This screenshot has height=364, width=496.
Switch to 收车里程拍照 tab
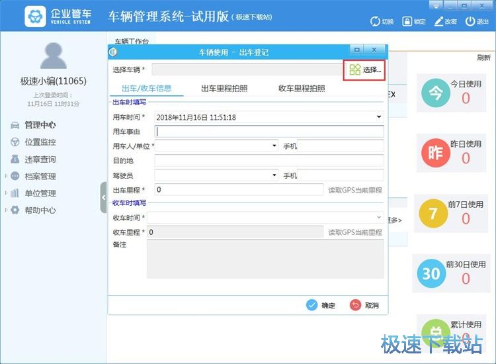[x=302, y=88]
